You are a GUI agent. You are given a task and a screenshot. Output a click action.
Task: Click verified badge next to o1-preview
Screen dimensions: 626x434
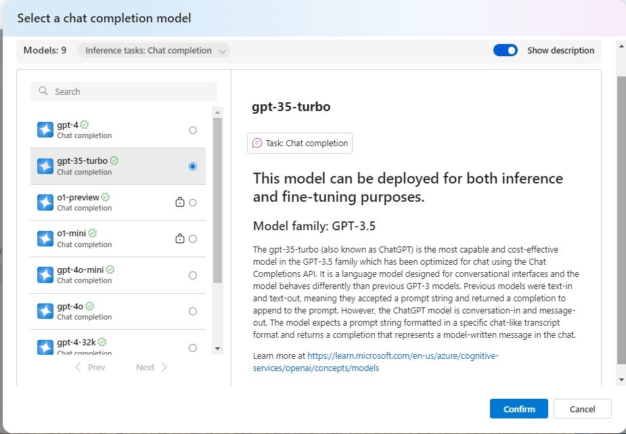click(106, 197)
